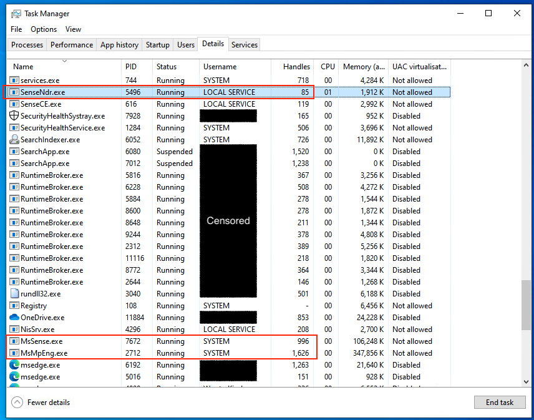The image size is (534, 420).
Task: Click PID 9244 of RuntimeBroker.exe
Action: point(133,235)
